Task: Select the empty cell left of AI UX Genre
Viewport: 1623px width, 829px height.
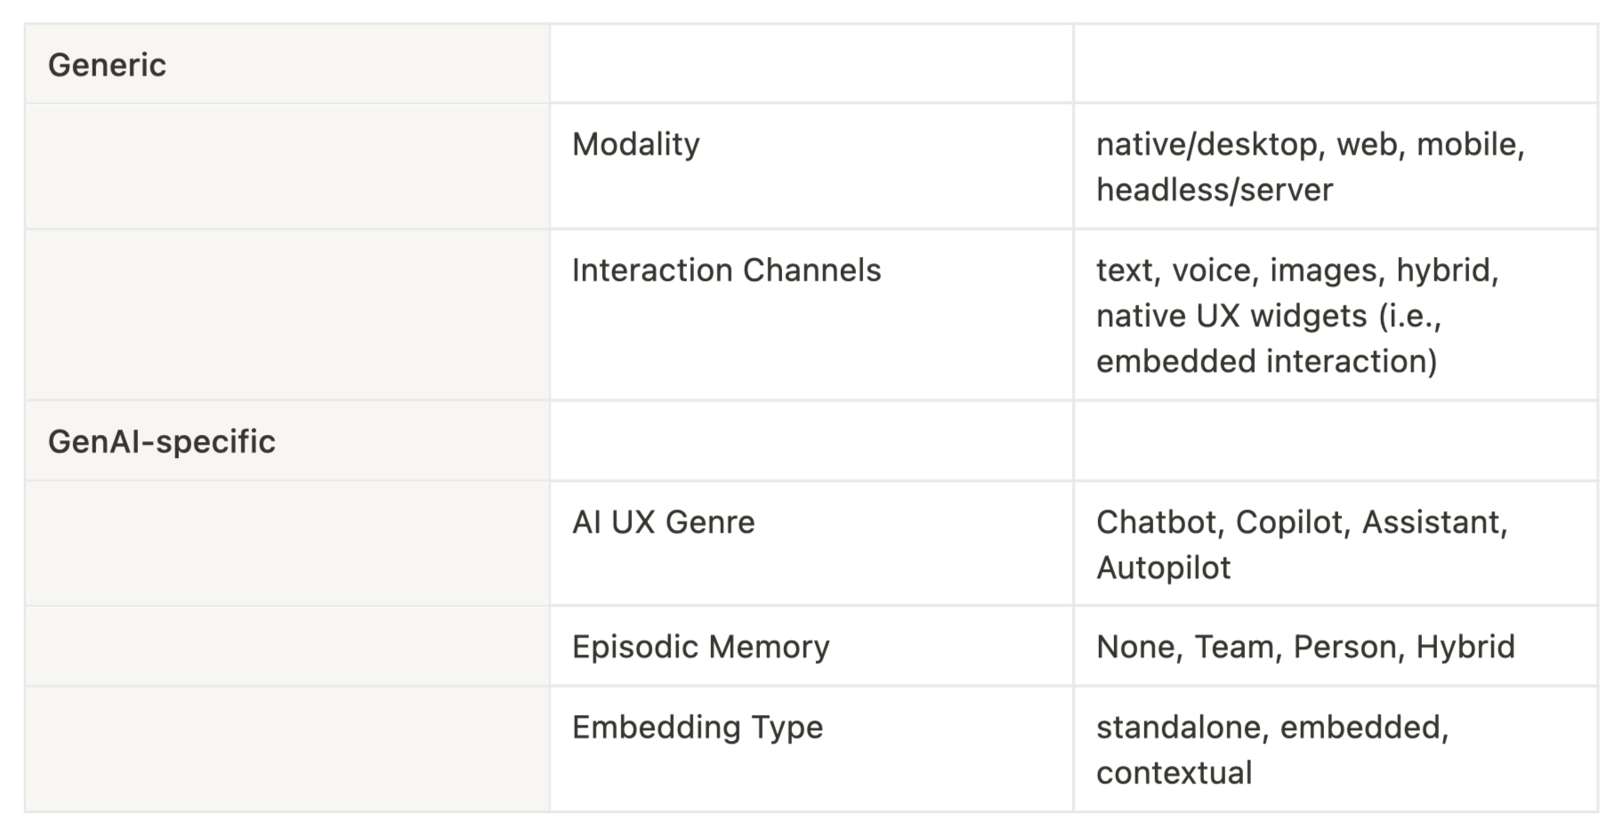Action: tap(287, 543)
